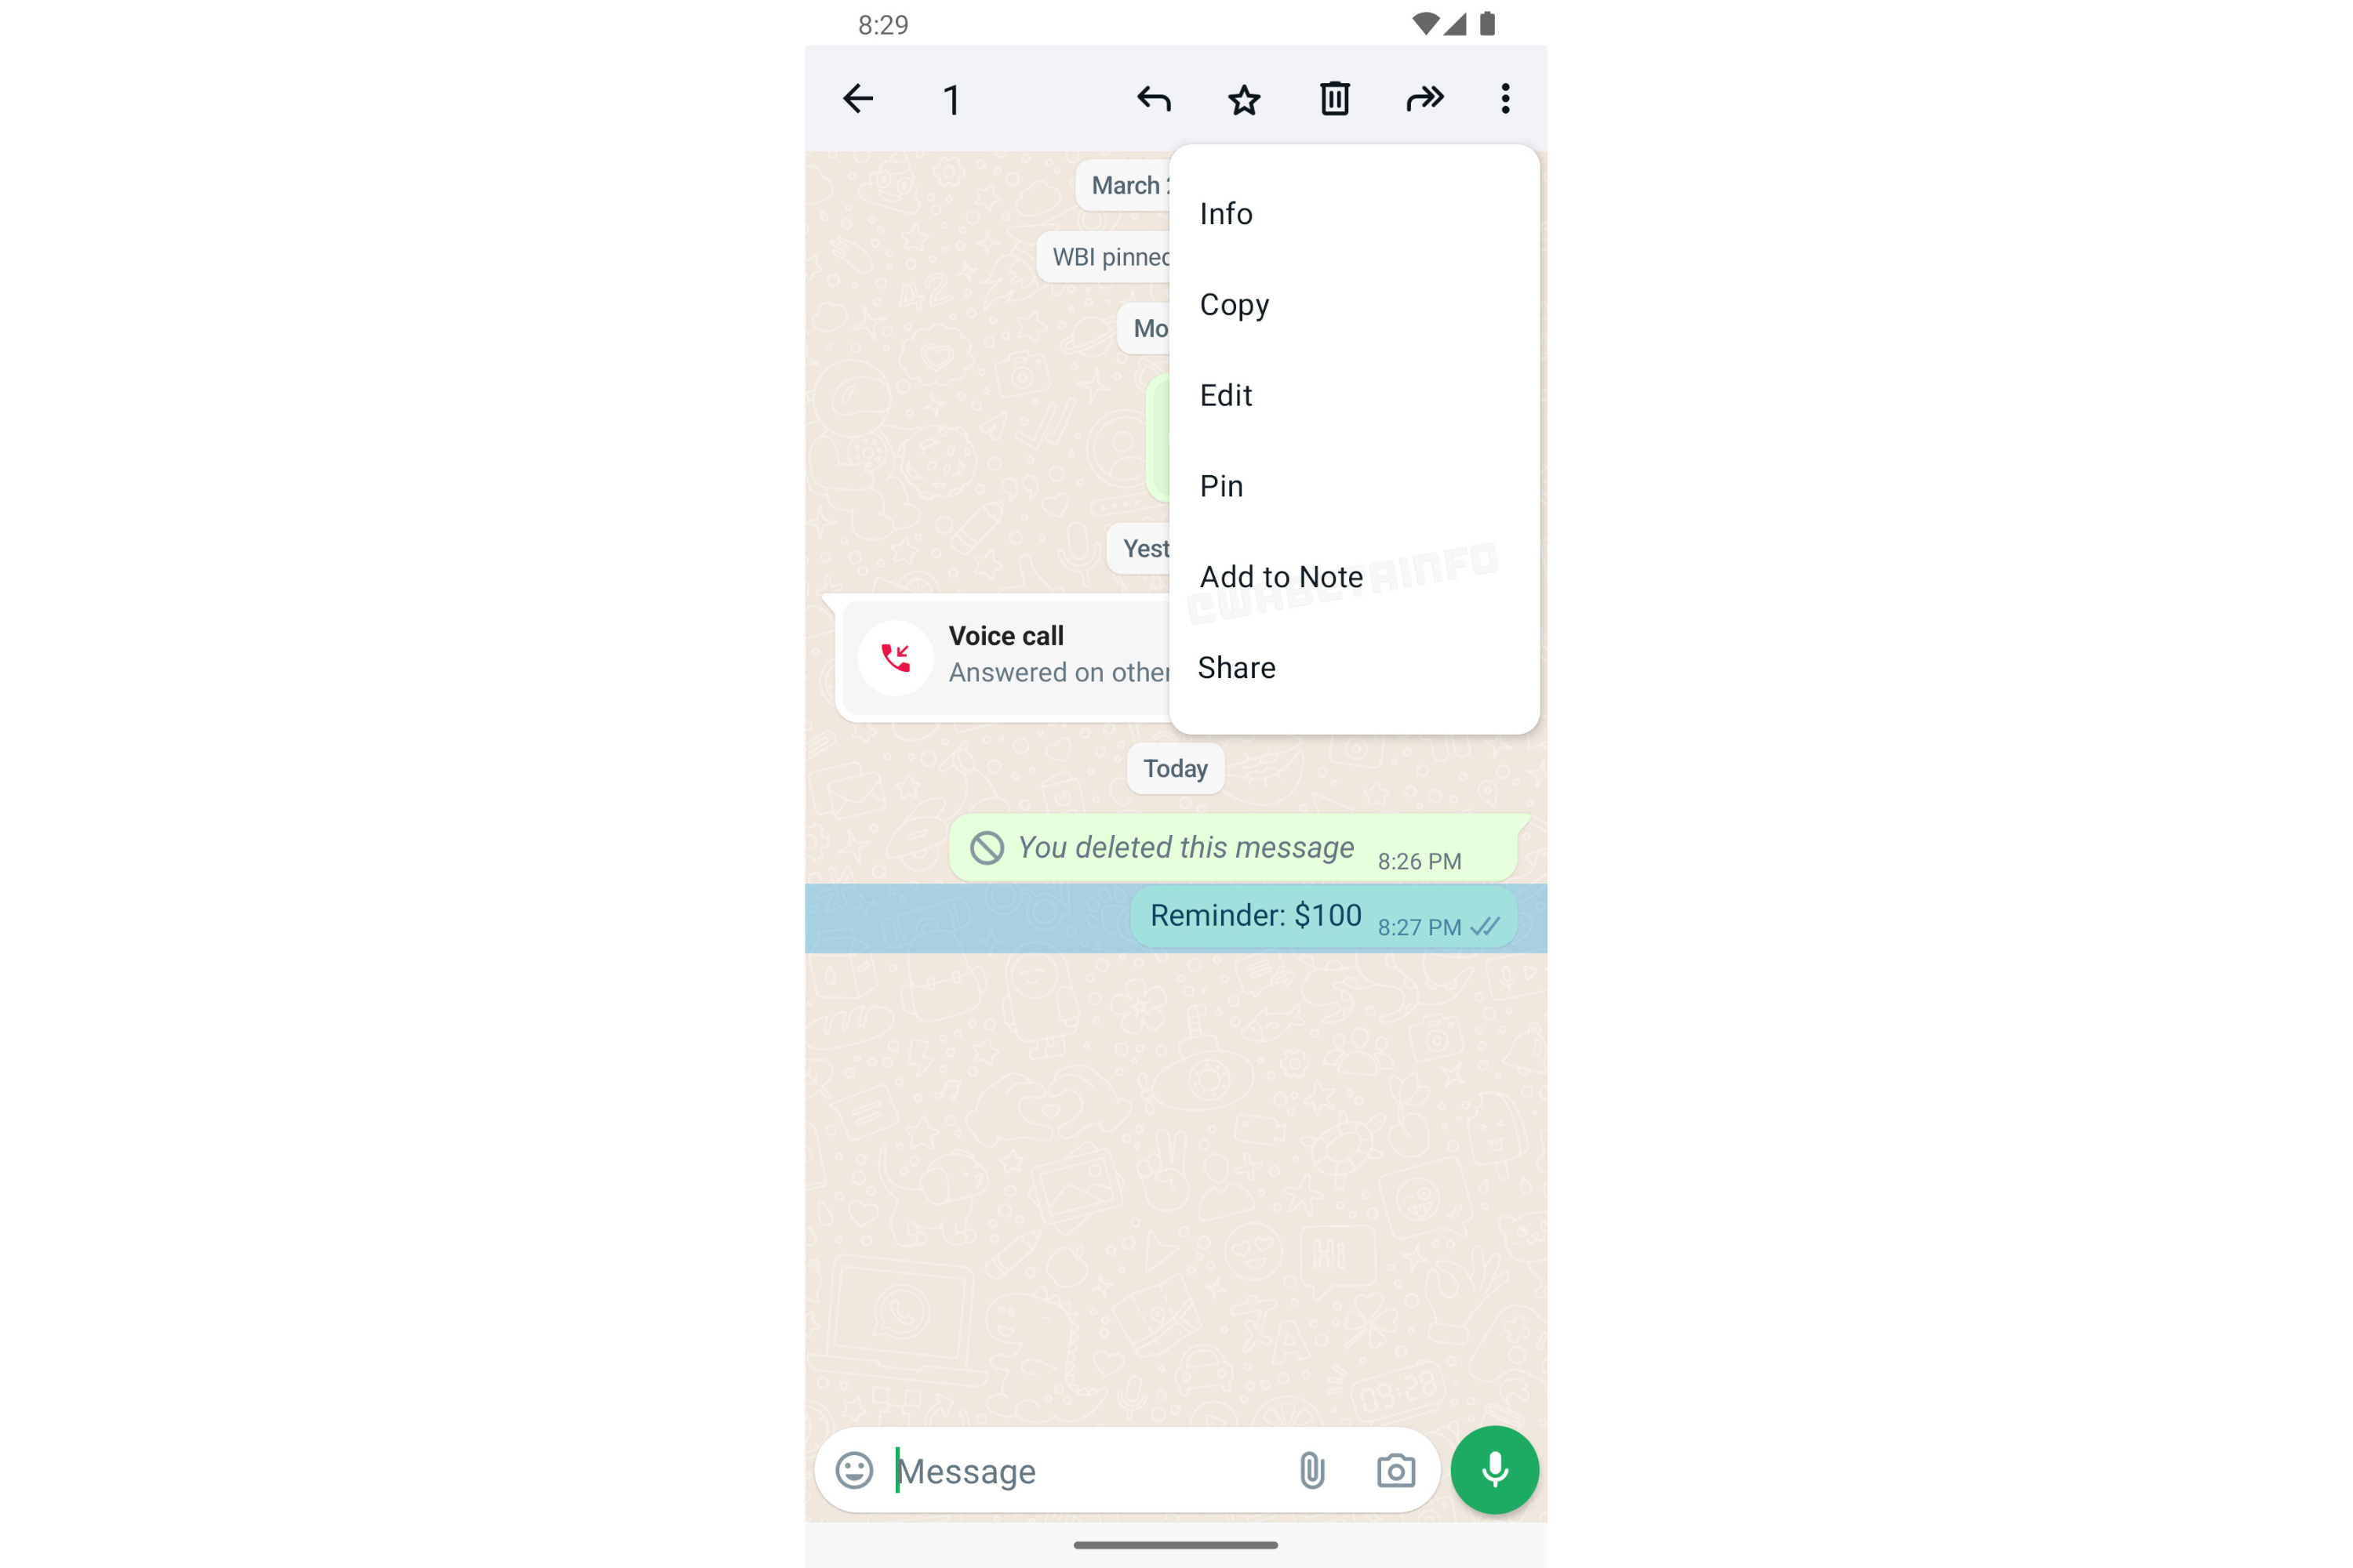Select 'Share' option in context menu
2353x1568 pixels.
(x=1236, y=666)
